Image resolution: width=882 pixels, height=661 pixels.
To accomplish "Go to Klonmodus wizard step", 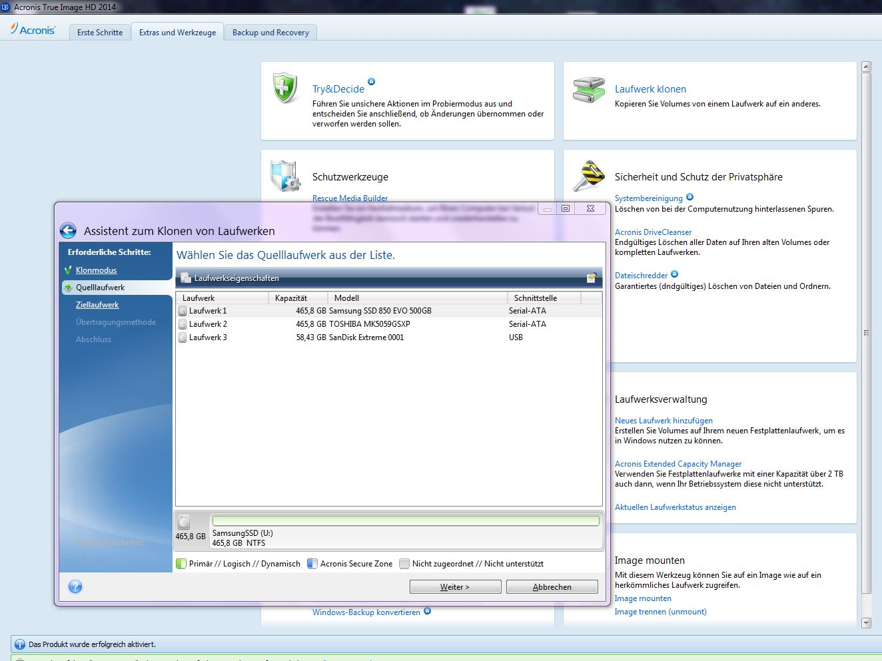I will [x=96, y=270].
